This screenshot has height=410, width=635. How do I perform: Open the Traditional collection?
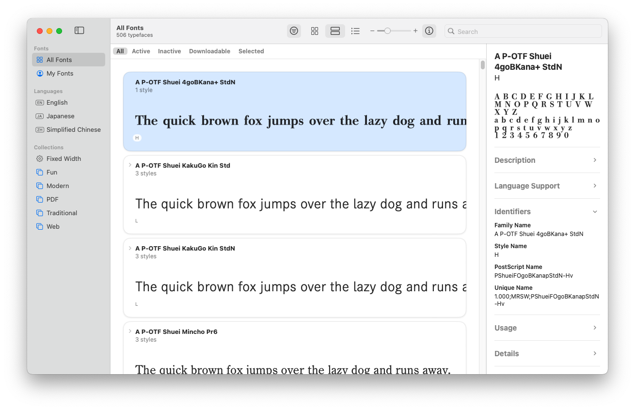coord(68,213)
